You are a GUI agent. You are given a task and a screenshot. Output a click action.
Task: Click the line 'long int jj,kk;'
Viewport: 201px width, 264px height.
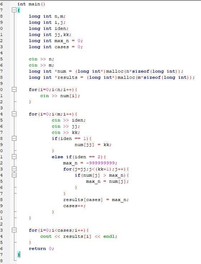pyautogui.click(x=50, y=35)
